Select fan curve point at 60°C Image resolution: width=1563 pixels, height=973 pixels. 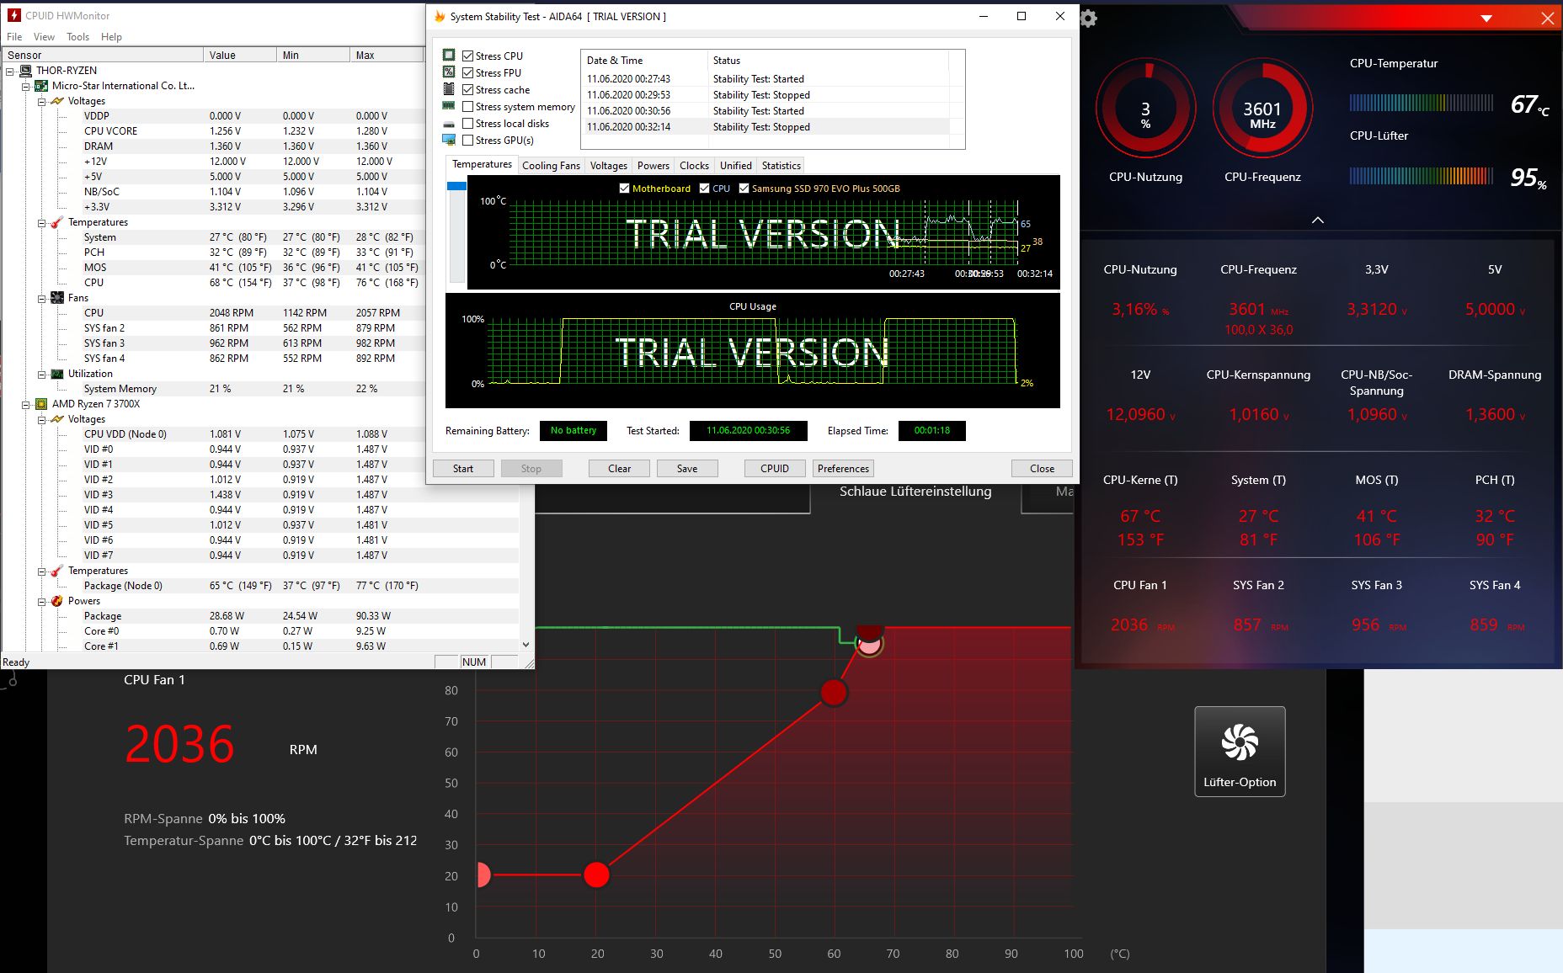(834, 693)
